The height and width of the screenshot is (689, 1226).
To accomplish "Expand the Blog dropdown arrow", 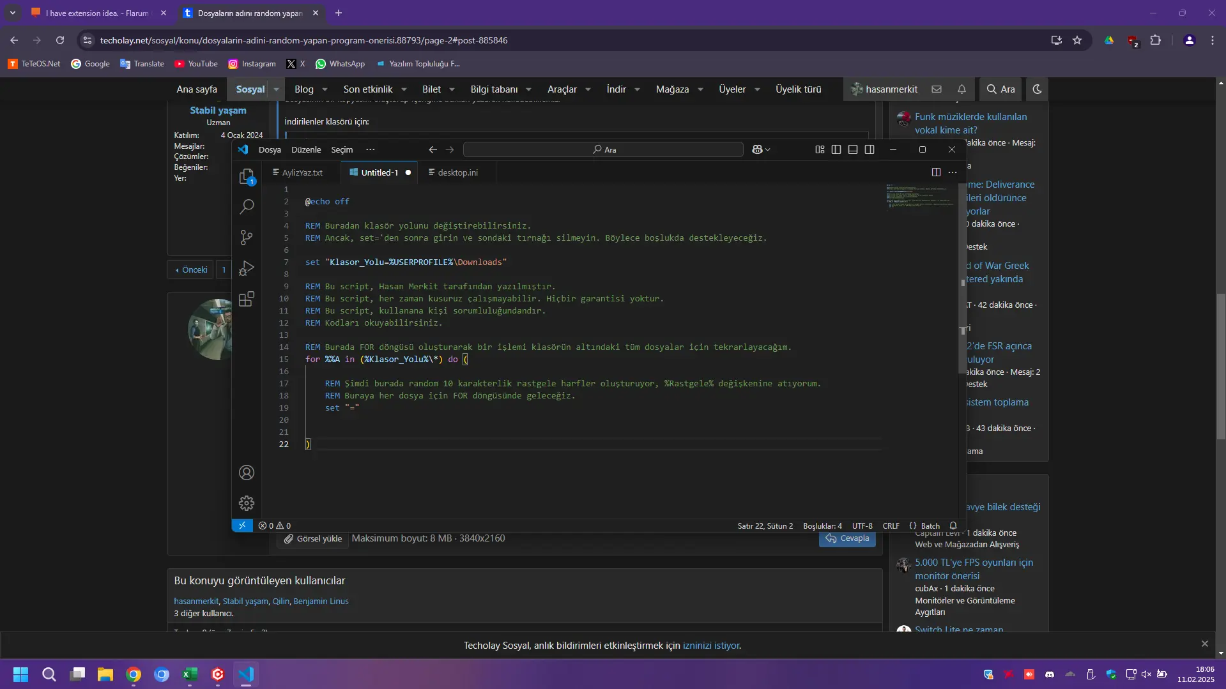I will tap(325, 89).
